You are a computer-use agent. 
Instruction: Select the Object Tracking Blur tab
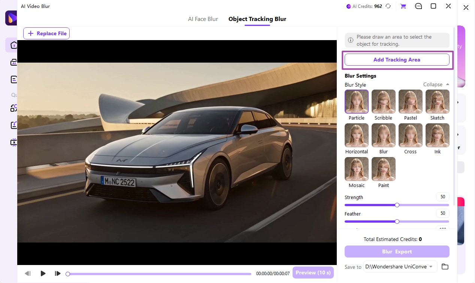[257, 19]
